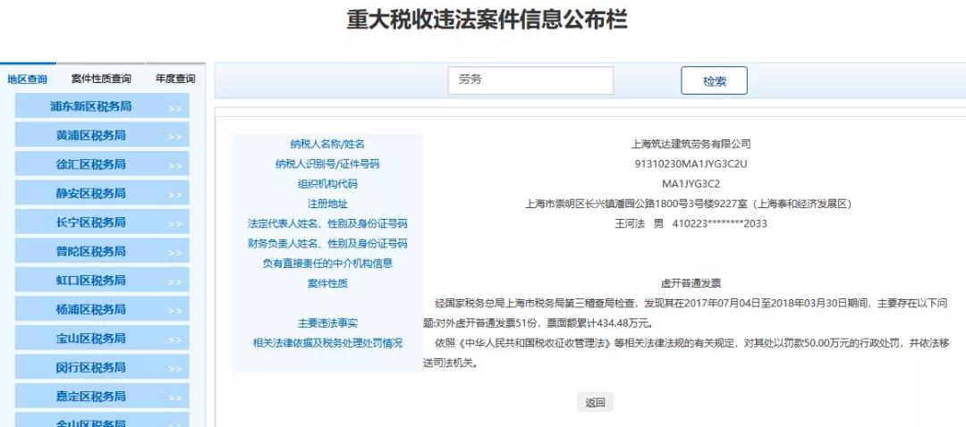Click the arrow icon beside 徐汇区税务局
The image size is (966, 427).
174,166
